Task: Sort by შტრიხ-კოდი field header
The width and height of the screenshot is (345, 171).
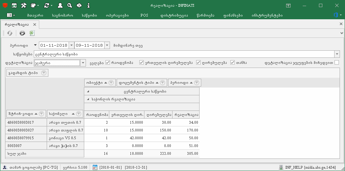Action: tap(26, 114)
